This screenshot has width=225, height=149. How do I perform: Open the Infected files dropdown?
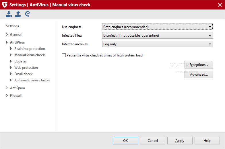click(x=158, y=36)
